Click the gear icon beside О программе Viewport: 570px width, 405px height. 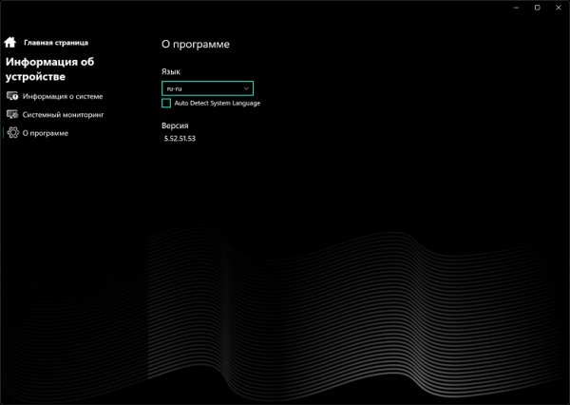click(x=12, y=133)
